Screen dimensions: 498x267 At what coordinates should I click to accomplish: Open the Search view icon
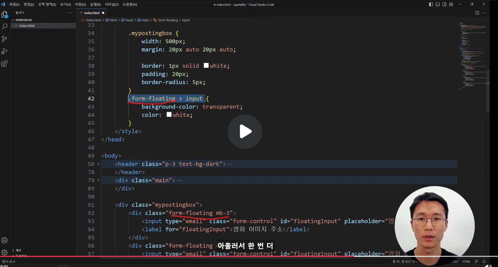(5, 27)
